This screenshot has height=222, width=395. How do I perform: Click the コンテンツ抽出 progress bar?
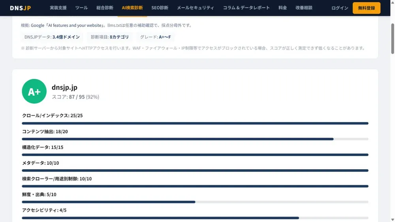click(195, 139)
